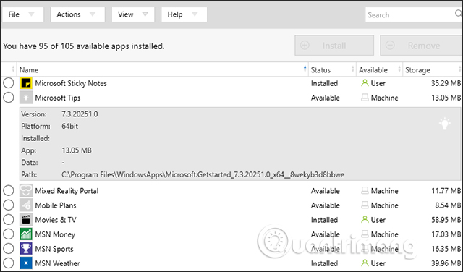Click the User icon in Sticky Notes row
This screenshot has width=463, height=272.
tap(365, 83)
